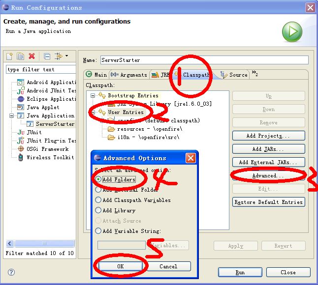Select Java Applet configuration type
Image resolution: width=318 pixels, height=285 pixels.
pyautogui.click(x=43, y=107)
